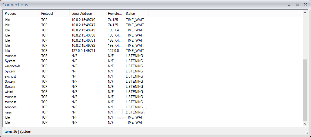
Task: Select local address 127.0.0.1:49741
Action: tap(83, 51)
